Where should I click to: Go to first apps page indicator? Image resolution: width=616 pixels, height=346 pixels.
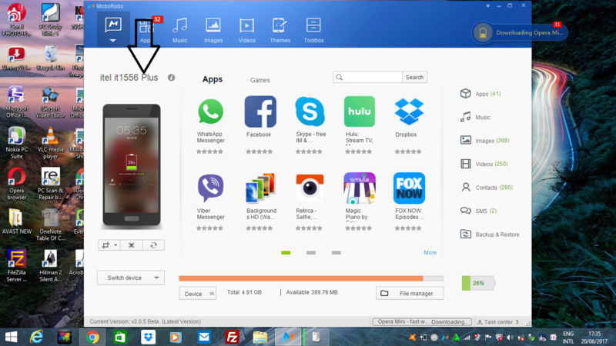click(x=286, y=253)
